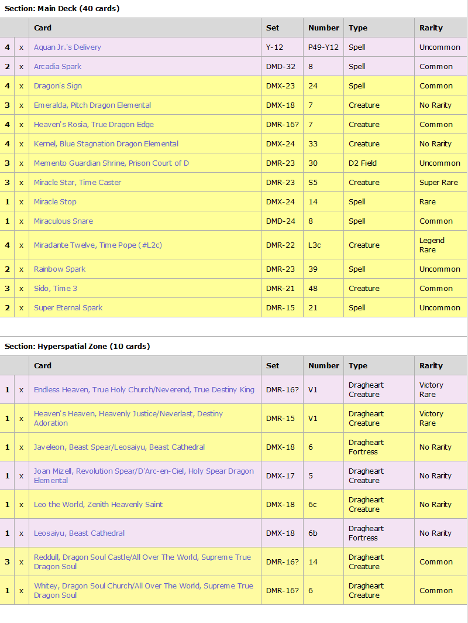Screen dimensions: 468x623
Task: Open Emeralda, Pitch Dragon Elemental link
Action: [x=92, y=105]
